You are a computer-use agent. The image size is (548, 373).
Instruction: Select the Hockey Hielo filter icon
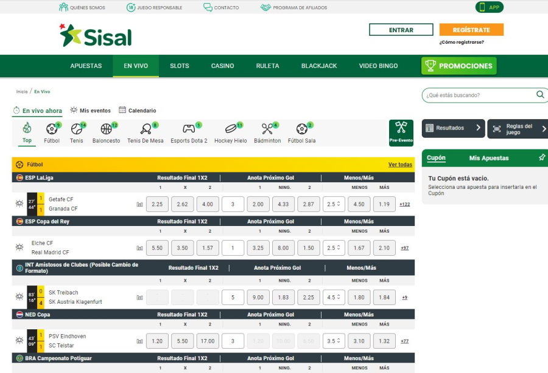231,129
